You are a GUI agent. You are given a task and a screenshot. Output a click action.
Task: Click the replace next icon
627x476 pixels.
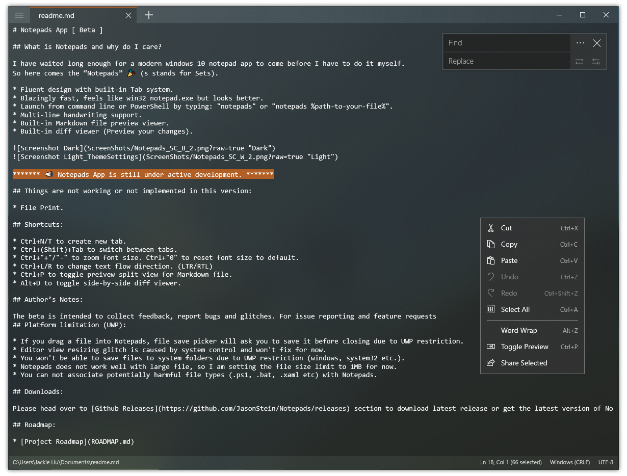click(580, 61)
